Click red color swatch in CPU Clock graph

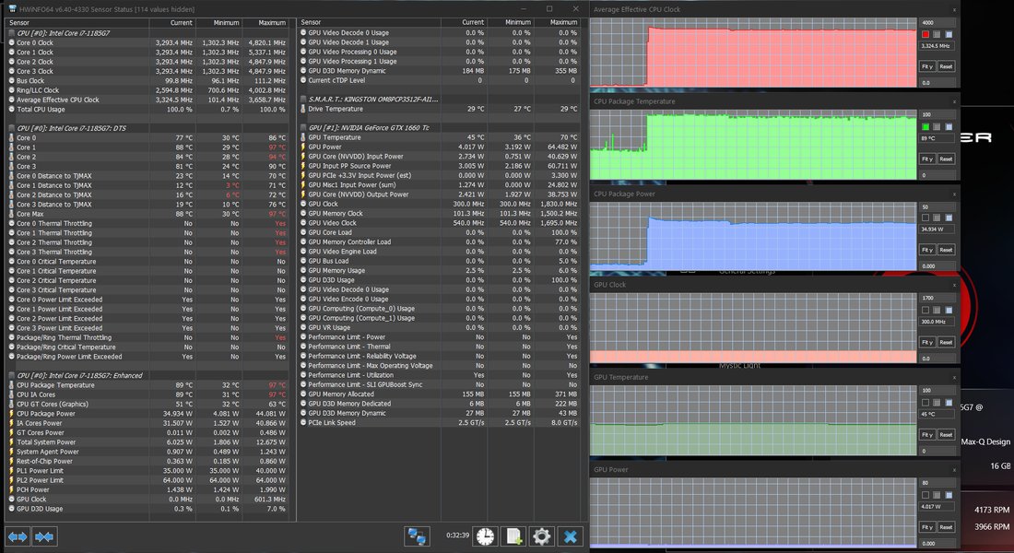point(926,35)
